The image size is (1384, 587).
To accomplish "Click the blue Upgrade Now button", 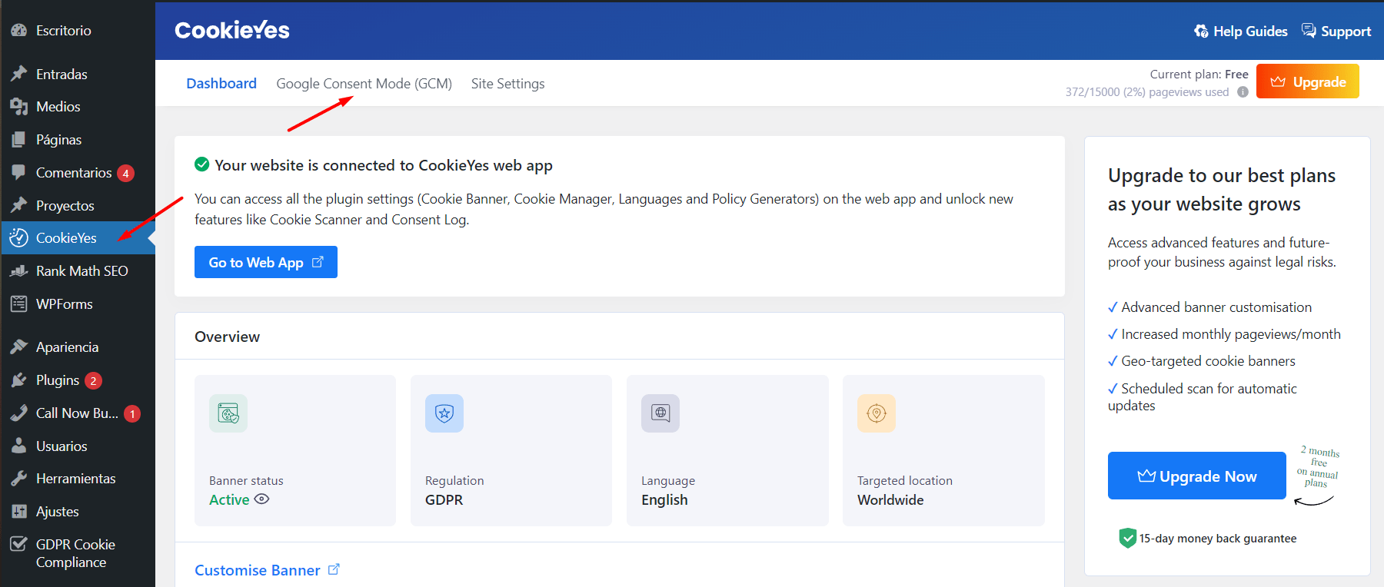I will (1196, 476).
